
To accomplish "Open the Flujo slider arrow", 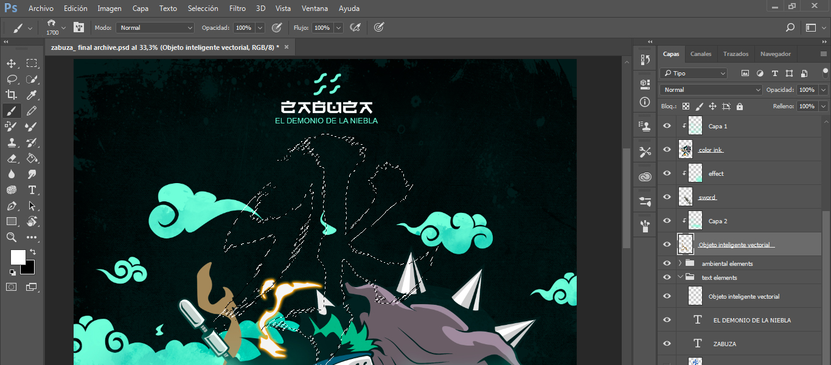I will [338, 28].
